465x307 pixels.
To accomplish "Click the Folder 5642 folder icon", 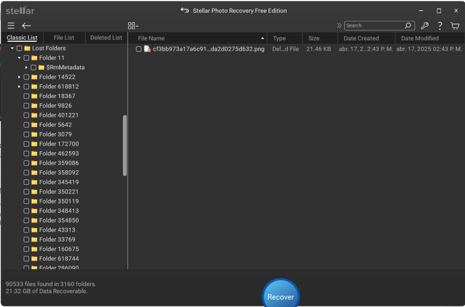I will coord(35,125).
